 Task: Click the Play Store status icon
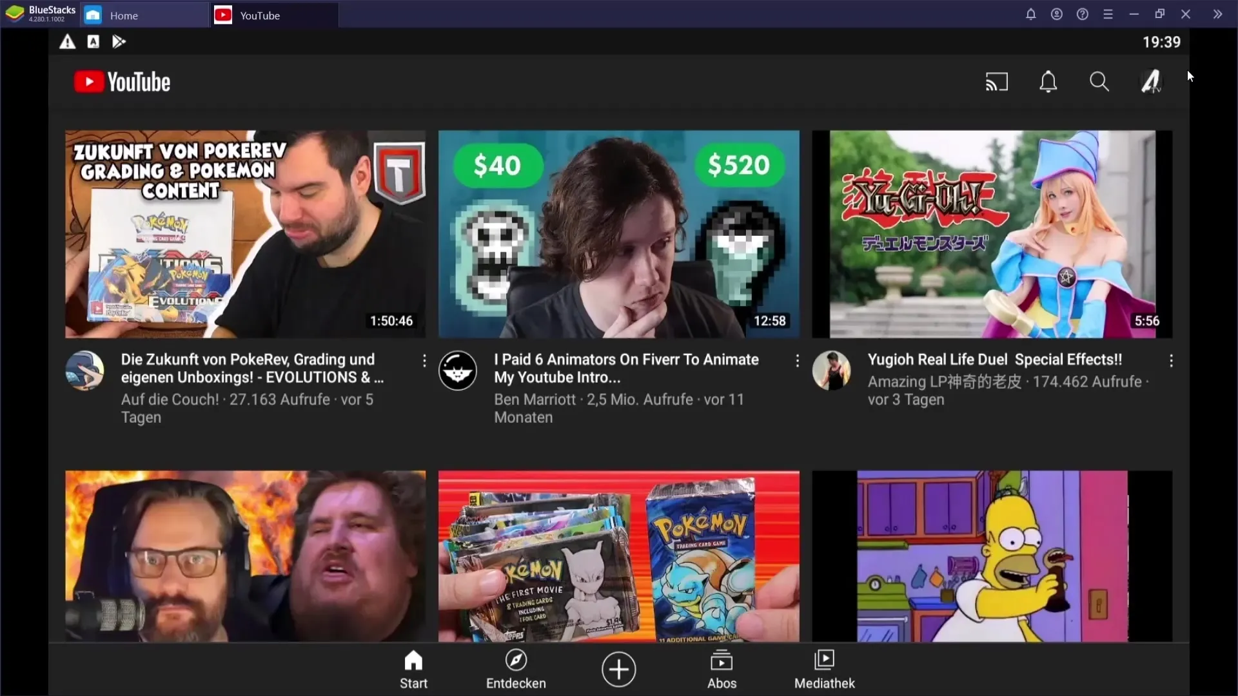(x=119, y=42)
